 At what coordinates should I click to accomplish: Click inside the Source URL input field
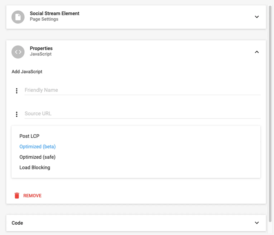112,114
